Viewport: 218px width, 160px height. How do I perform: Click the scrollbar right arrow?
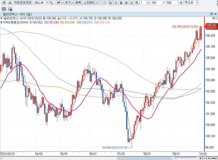(172, 158)
